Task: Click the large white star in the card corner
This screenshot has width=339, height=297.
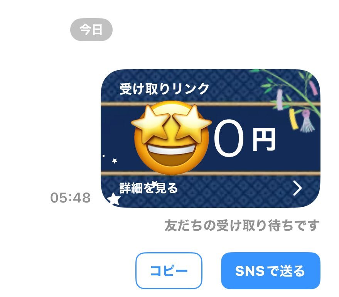Action: (114, 199)
